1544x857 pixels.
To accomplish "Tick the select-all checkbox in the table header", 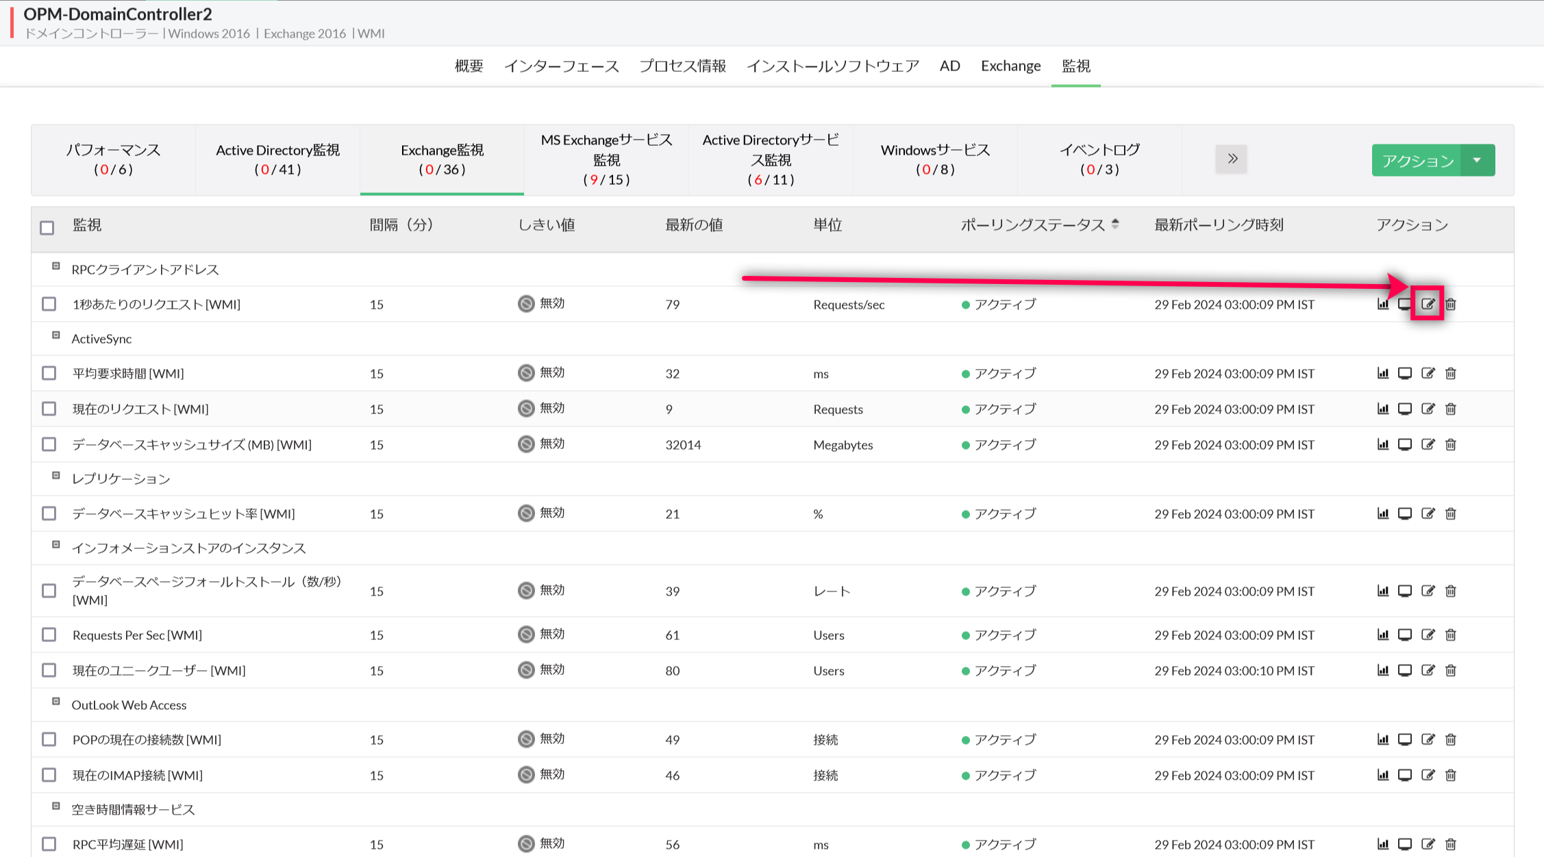I will (47, 227).
